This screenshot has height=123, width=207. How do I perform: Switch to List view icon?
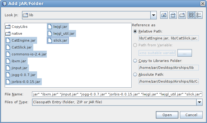pos(191,15)
